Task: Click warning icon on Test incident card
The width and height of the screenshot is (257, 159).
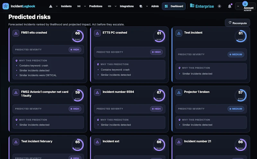Action: (x=179, y=33)
